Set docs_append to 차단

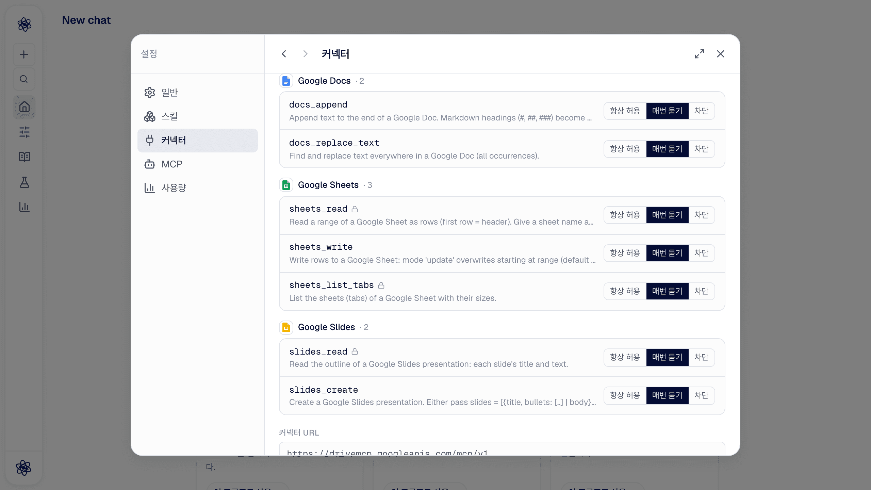(701, 111)
